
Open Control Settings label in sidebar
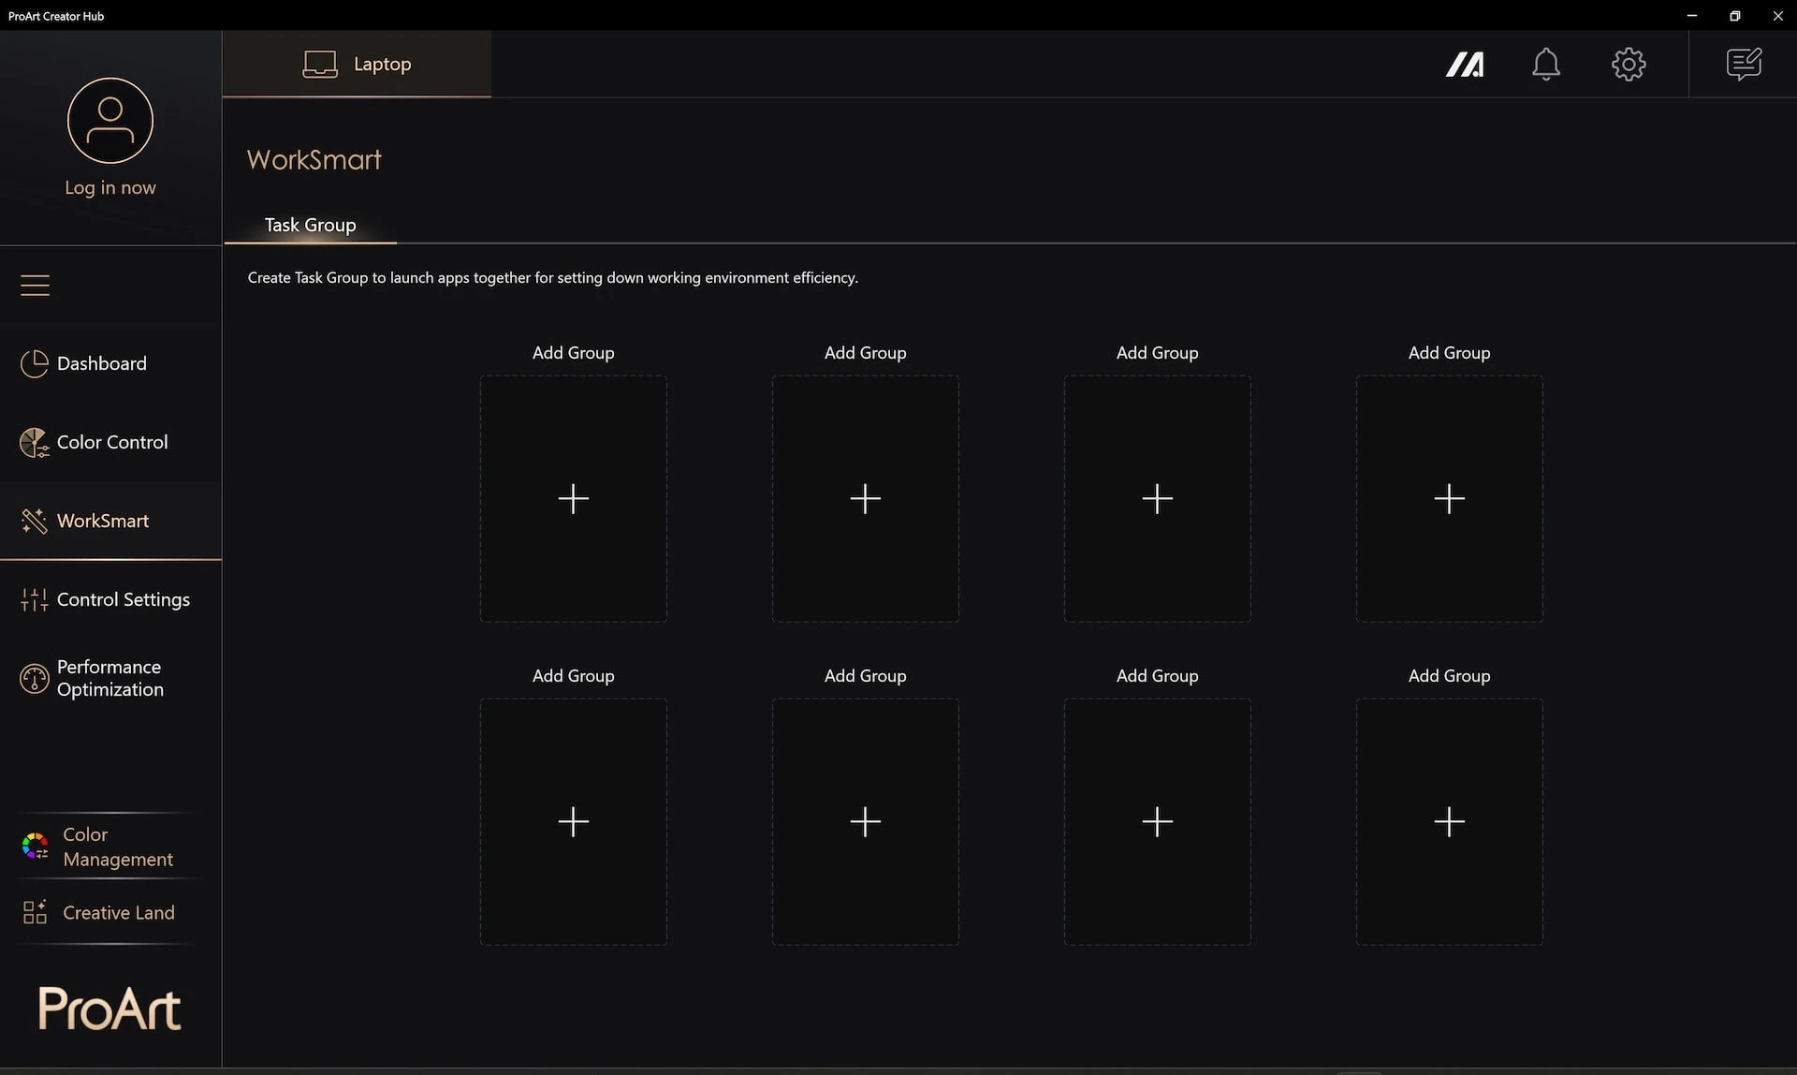124,599
